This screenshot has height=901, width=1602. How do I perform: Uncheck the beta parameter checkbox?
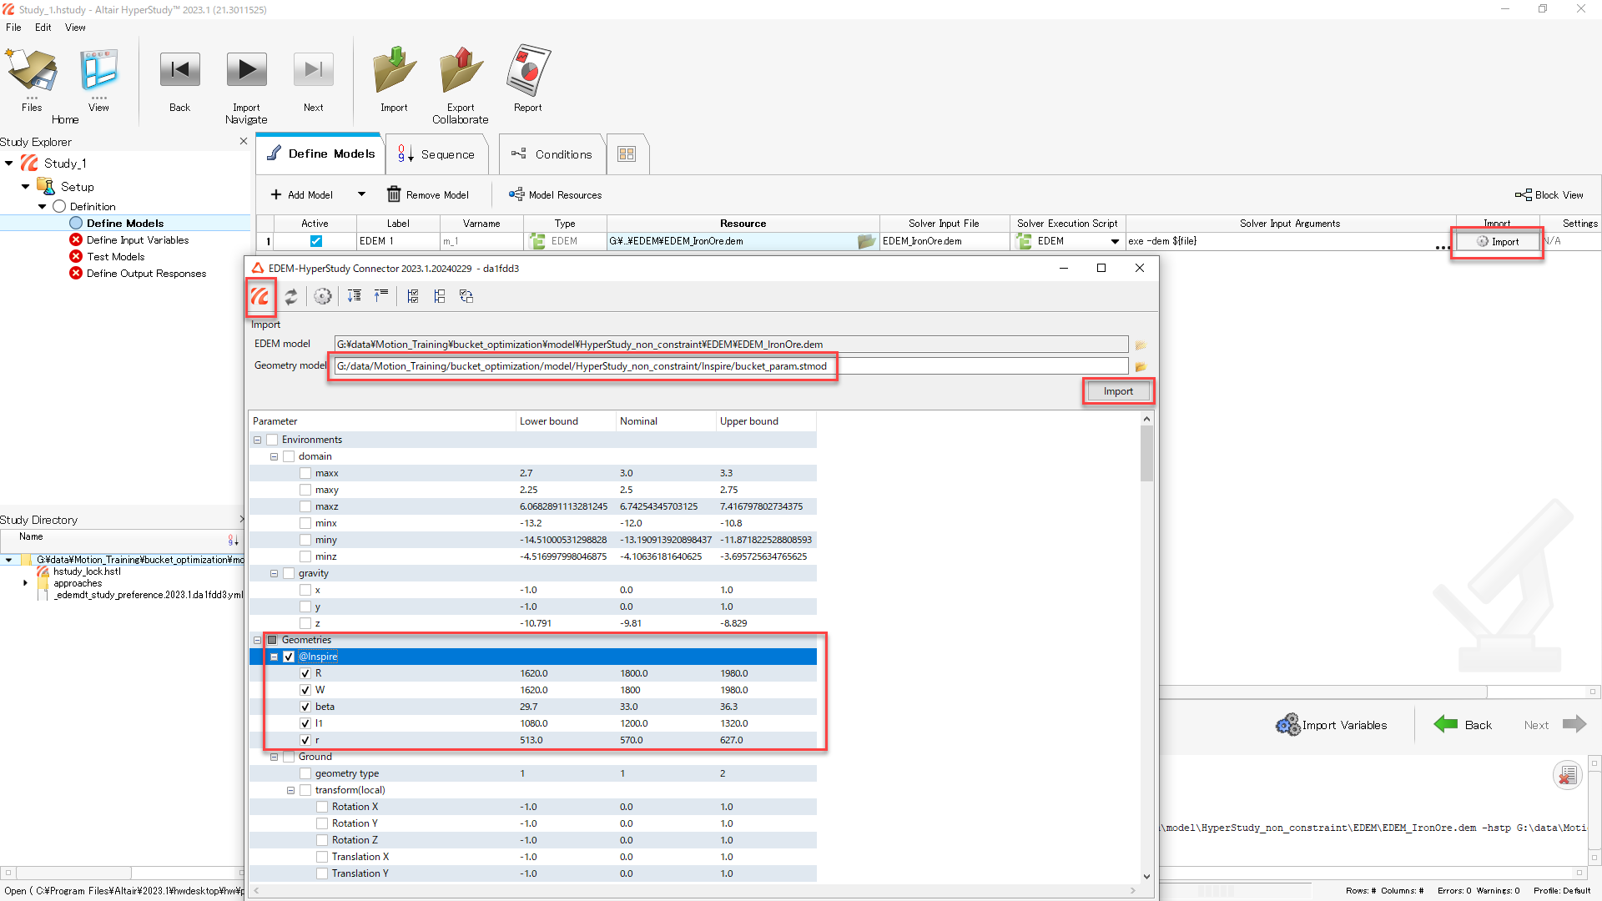coord(305,707)
